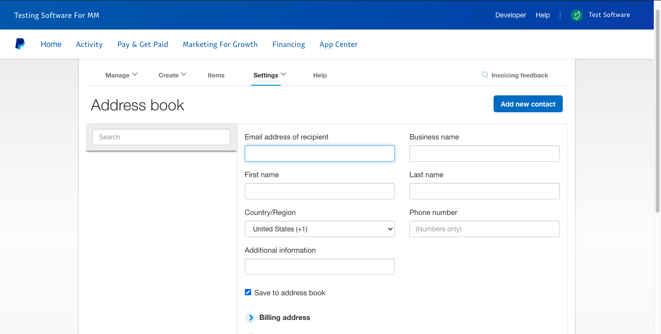The width and height of the screenshot is (661, 334).
Task: Open Marketing For Growth
Action: [220, 44]
